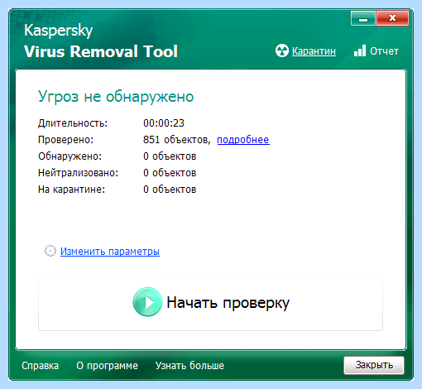This screenshot has height=389, width=422.
Task: Click Узнать больше
Action: pyautogui.click(x=189, y=366)
